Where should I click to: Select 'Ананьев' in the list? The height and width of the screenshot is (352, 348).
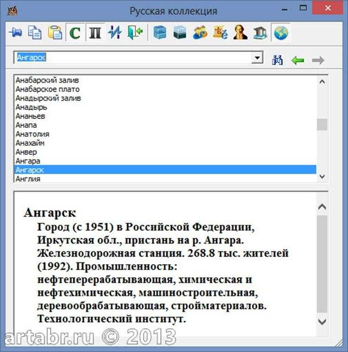coord(165,116)
